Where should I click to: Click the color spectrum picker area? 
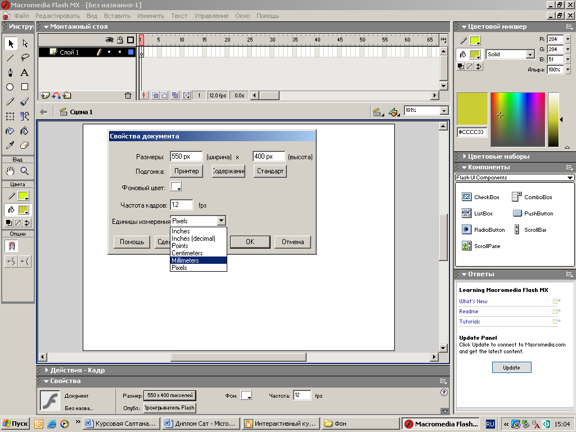point(517,120)
